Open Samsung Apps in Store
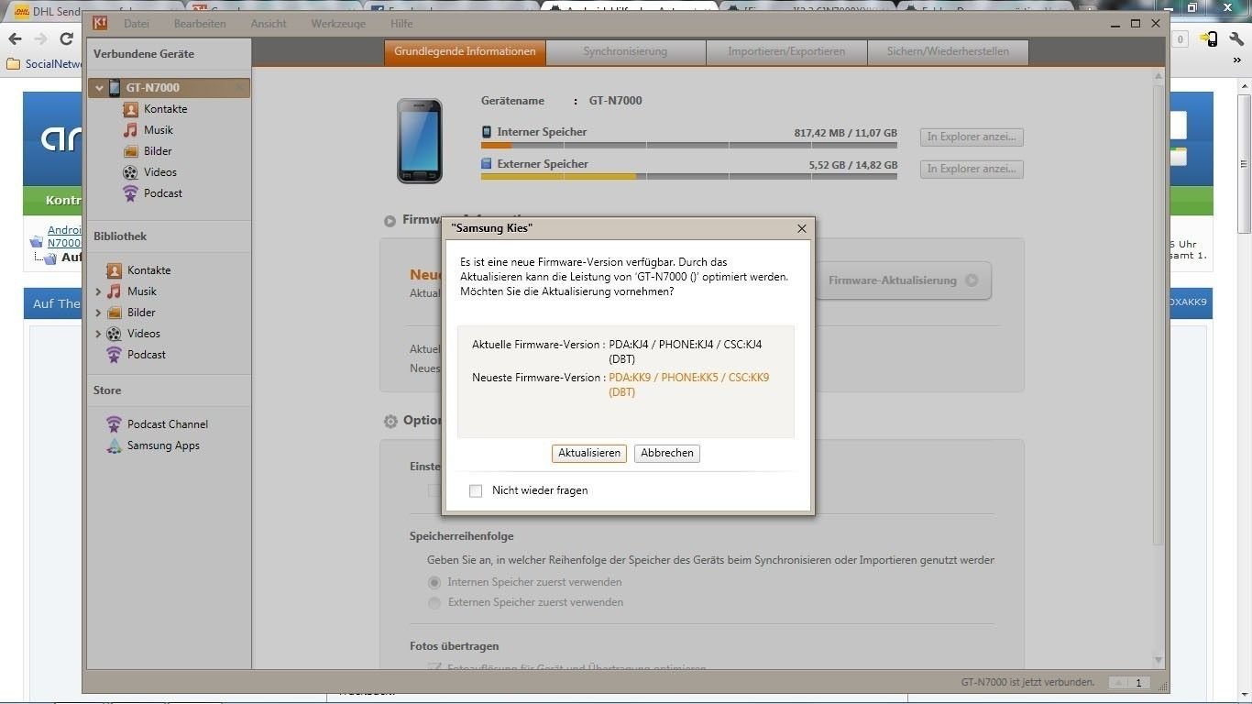The image size is (1252, 704). tap(163, 445)
